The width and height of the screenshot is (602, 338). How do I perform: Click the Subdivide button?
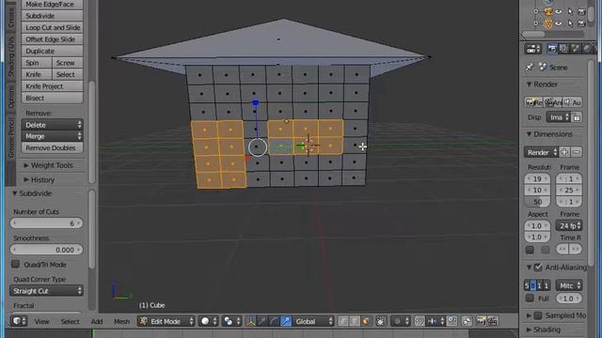tap(53, 16)
